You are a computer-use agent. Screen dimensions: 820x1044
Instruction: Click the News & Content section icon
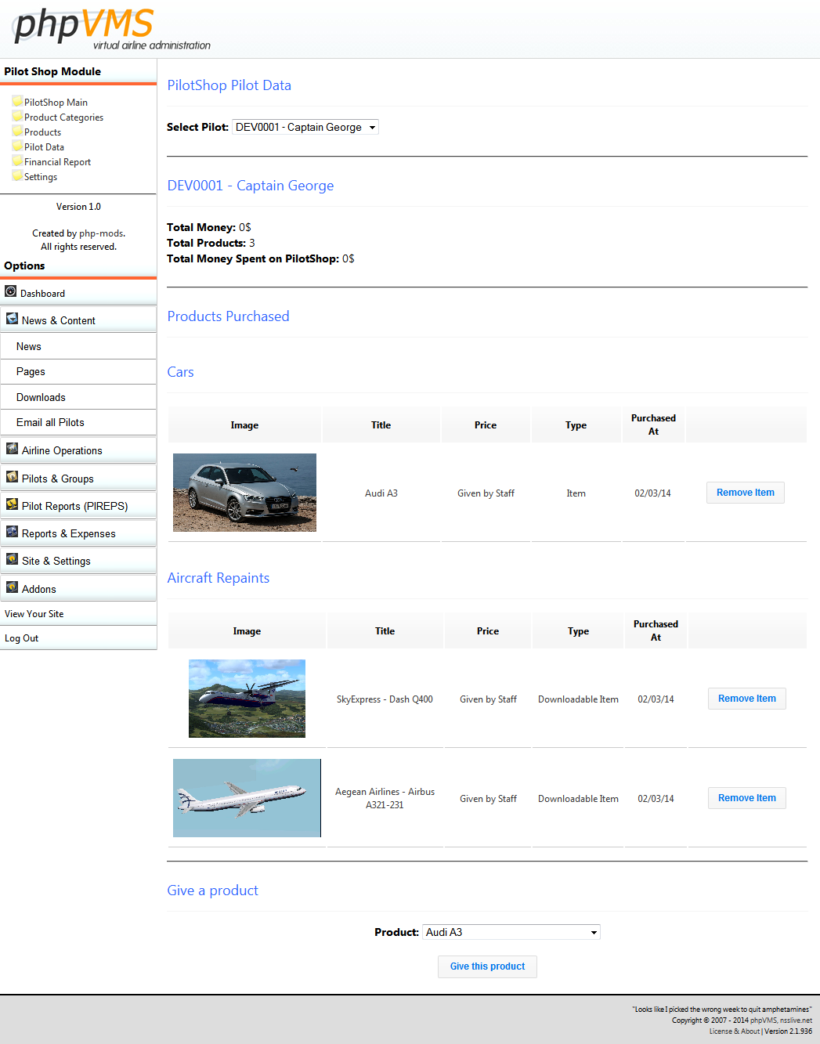click(13, 319)
